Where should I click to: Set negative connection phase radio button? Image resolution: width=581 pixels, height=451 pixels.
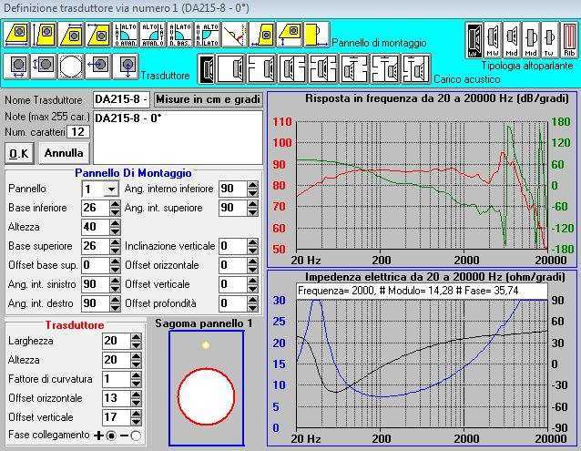click(136, 436)
